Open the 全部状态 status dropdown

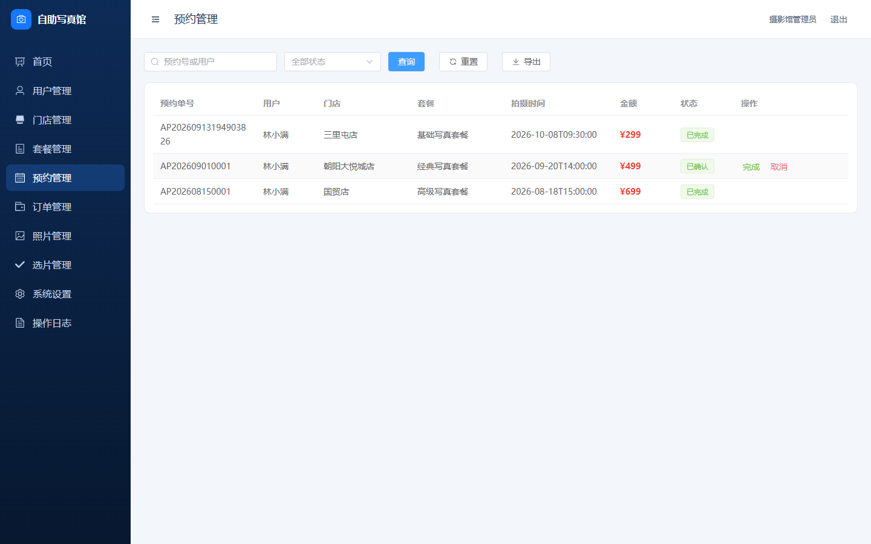pos(333,62)
